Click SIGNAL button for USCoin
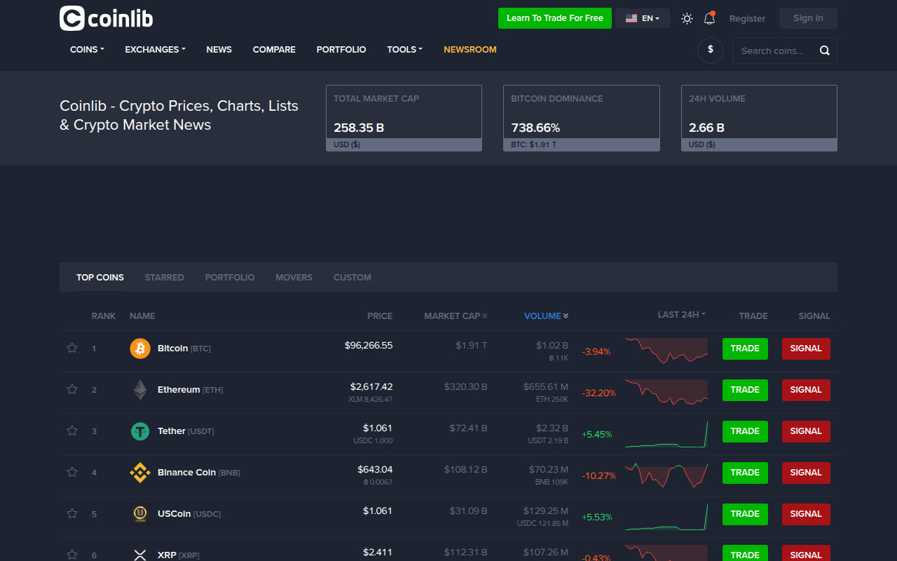The image size is (897, 561). 806,514
